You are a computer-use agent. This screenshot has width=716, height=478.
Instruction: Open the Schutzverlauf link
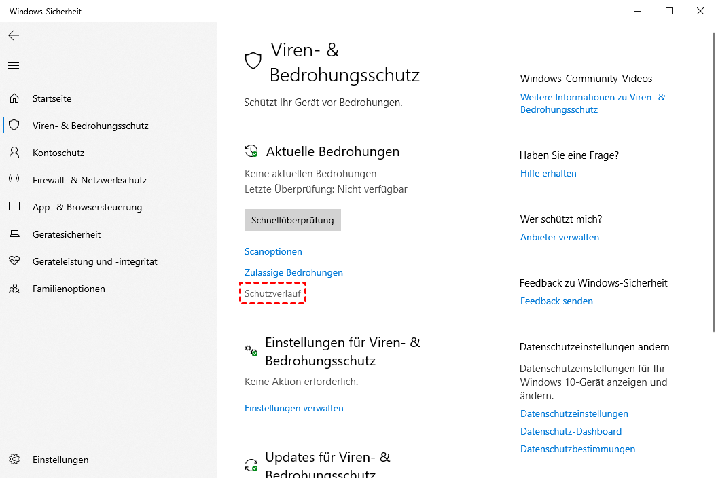[272, 293]
